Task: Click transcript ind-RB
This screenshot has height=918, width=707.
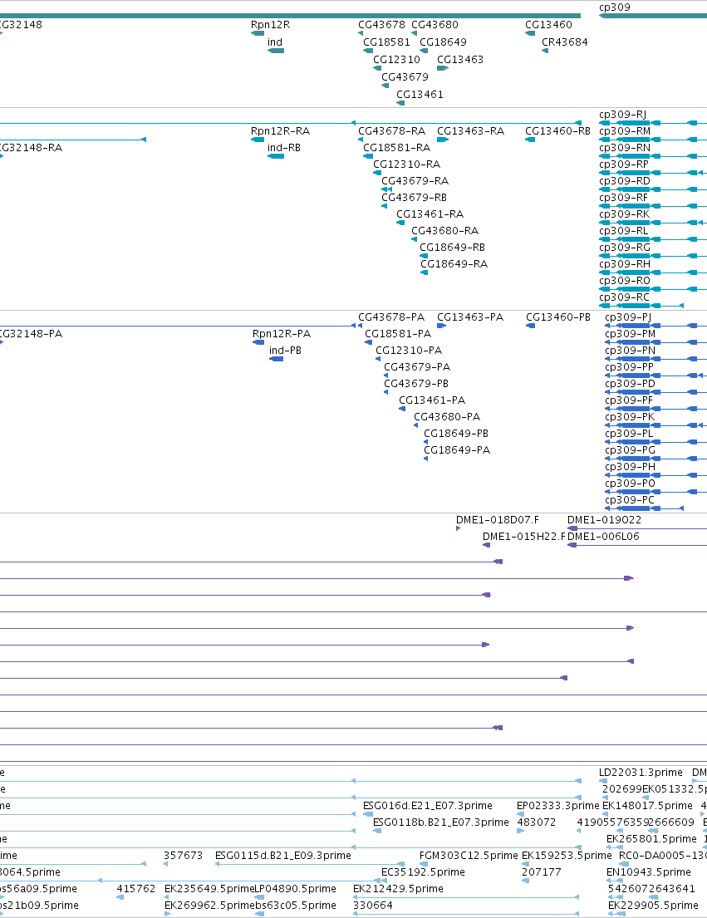Action: (x=284, y=148)
